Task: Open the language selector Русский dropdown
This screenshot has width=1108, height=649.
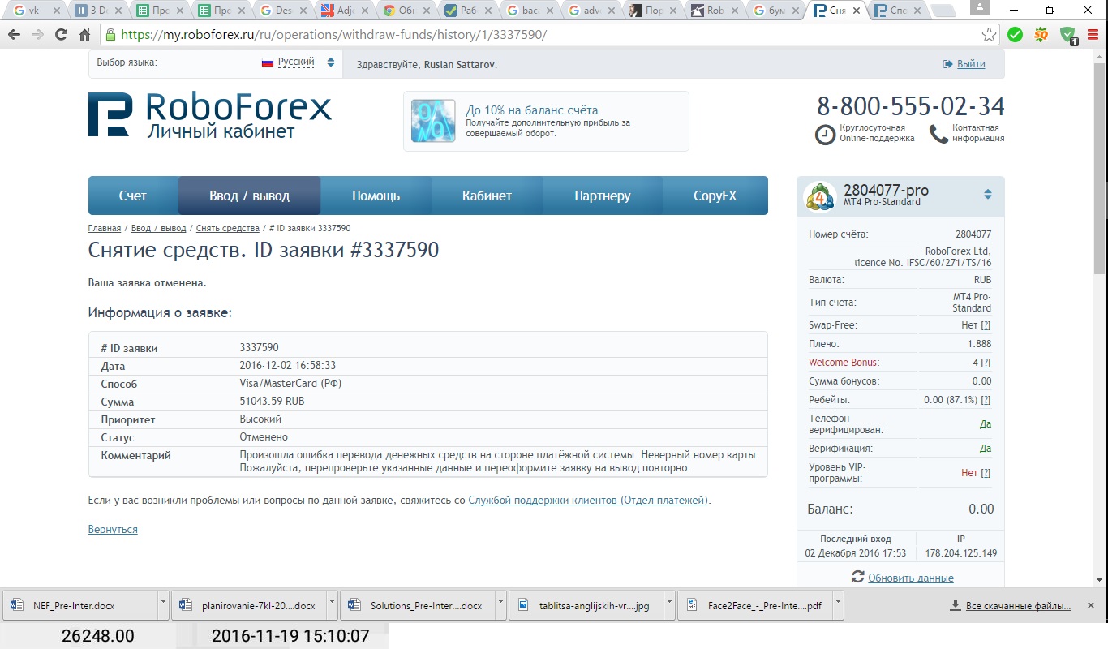Action: [x=298, y=62]
